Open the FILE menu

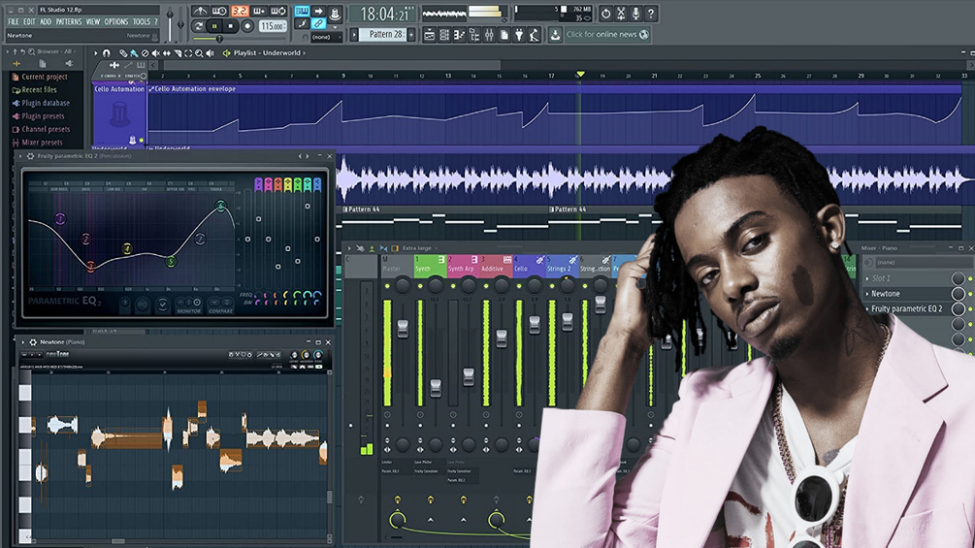coord(13,21)
